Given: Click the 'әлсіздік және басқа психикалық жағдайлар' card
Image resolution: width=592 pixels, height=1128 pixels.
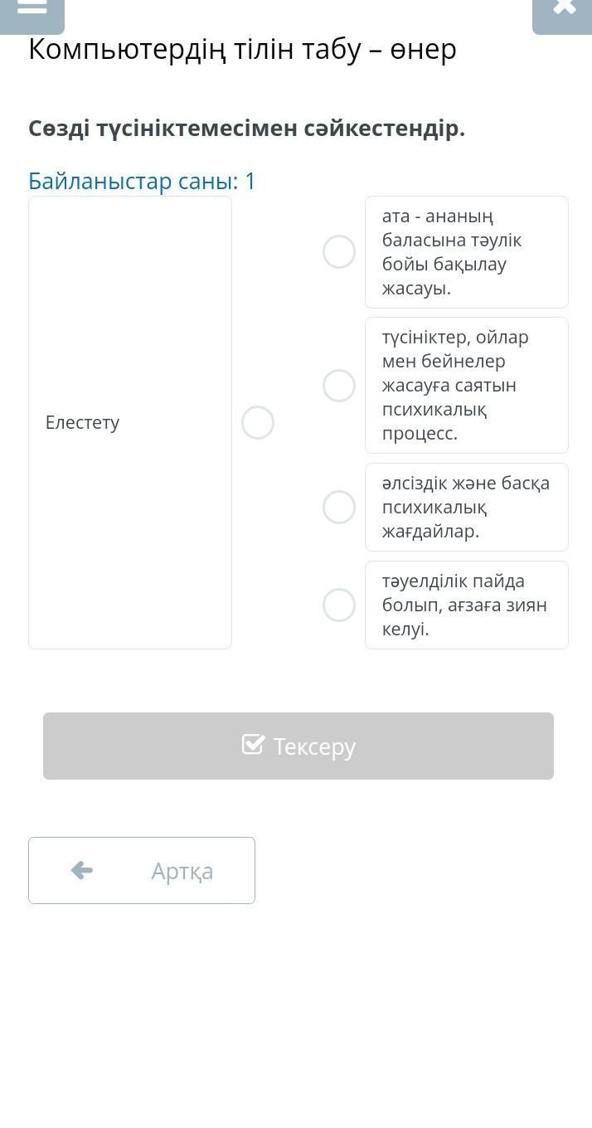Looking at the screenshot, I should point(467,508).
